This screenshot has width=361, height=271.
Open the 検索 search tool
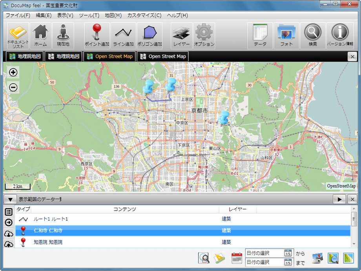[x=313, y=36]
